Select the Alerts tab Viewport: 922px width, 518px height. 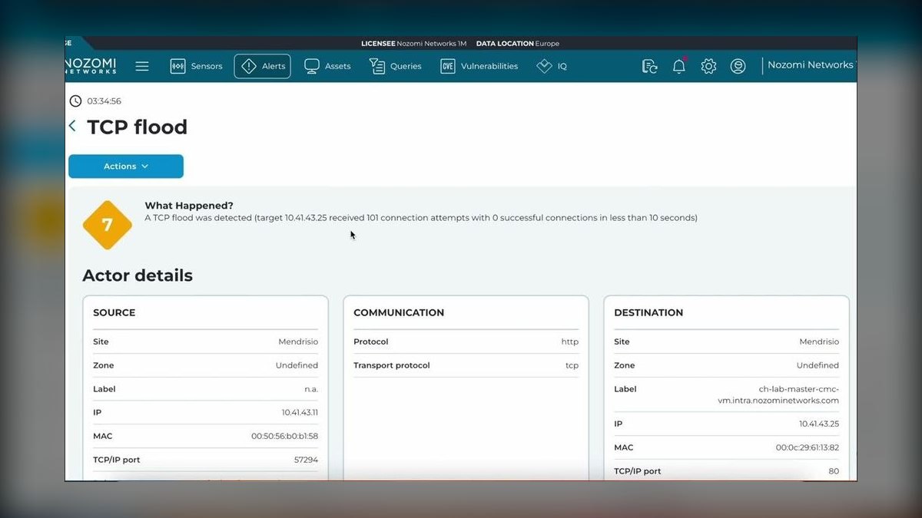[263, 66]
